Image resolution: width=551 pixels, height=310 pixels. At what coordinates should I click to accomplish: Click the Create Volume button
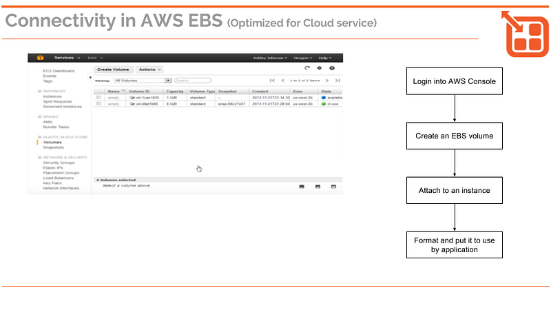tap(113, 70)
